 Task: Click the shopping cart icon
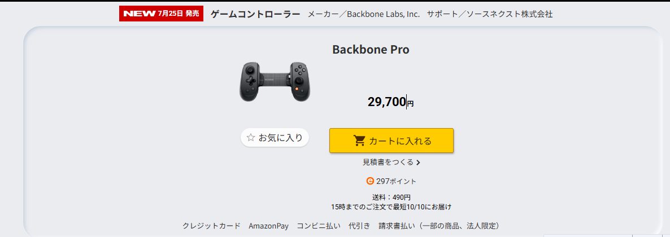coord(359,141)
